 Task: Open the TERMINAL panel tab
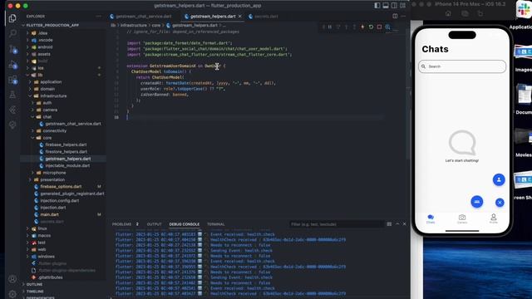(x=216, y=224)
